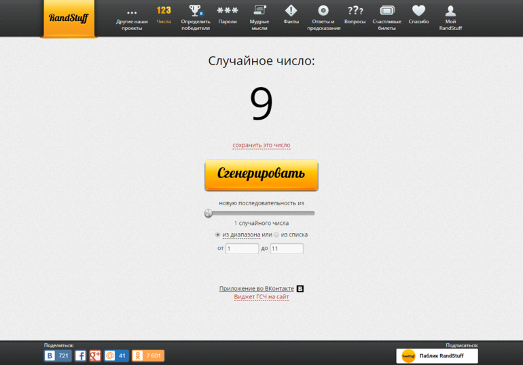
Task: Open the "Виджет ГСЧ на сайт" link
Action: coord(261,297)
